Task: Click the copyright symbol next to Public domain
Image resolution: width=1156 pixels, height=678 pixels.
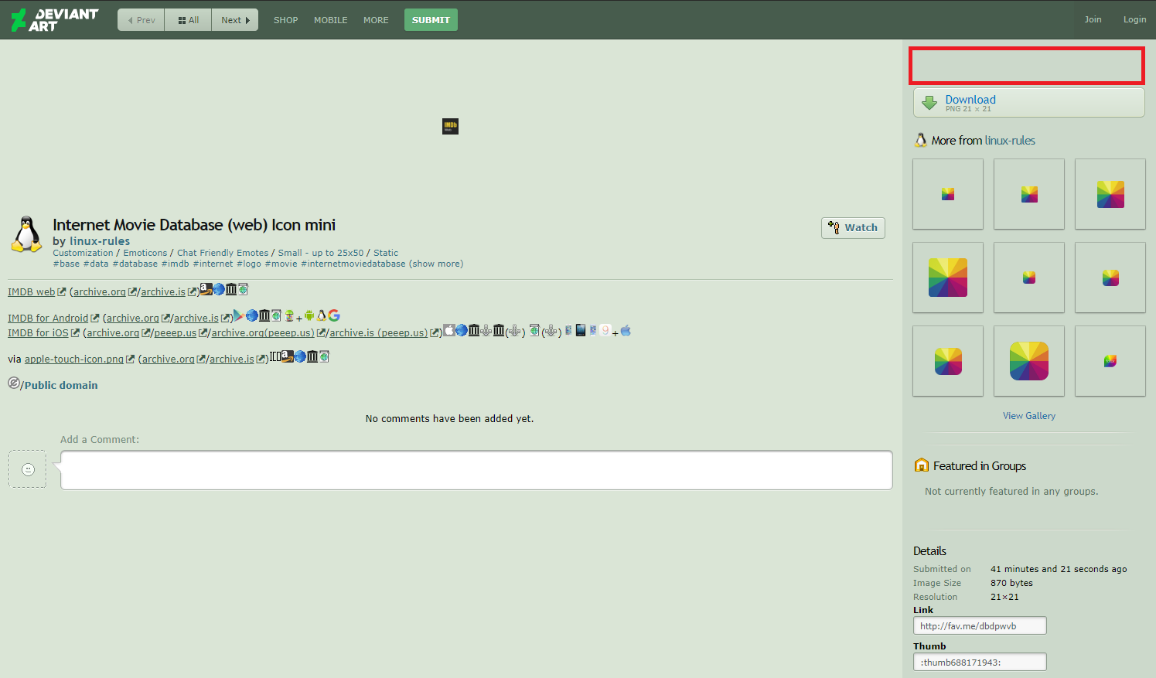Action: pos(15,382)
